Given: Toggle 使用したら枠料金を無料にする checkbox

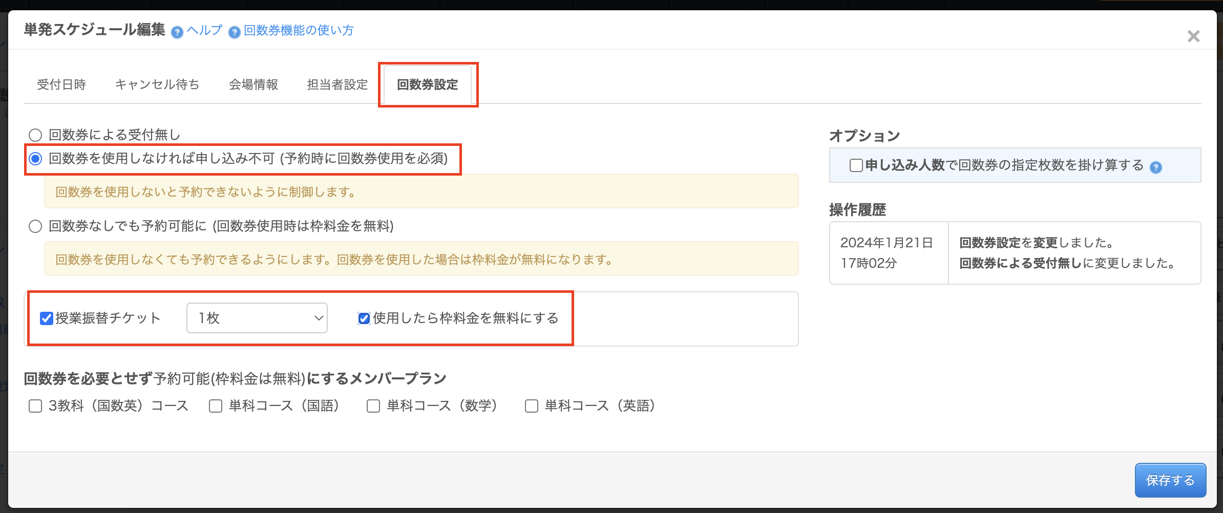Looking at the screenshot, I should [x=364, y=318].
